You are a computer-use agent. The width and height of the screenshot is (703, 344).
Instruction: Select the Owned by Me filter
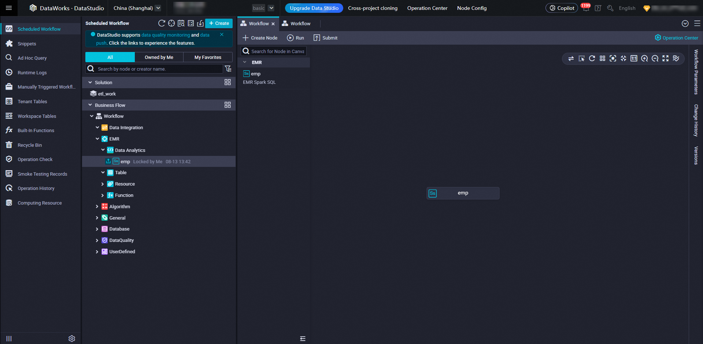pyautogui.click(x=159, y=57)
